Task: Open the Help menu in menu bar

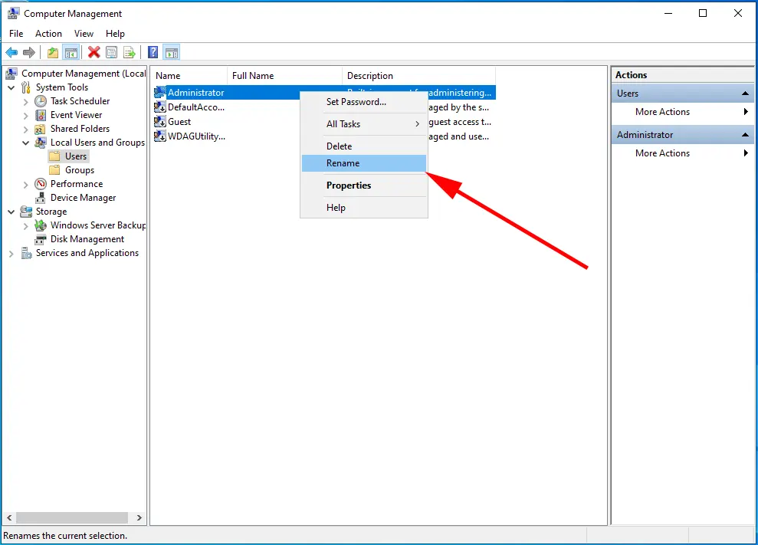Action: [115, 34]
